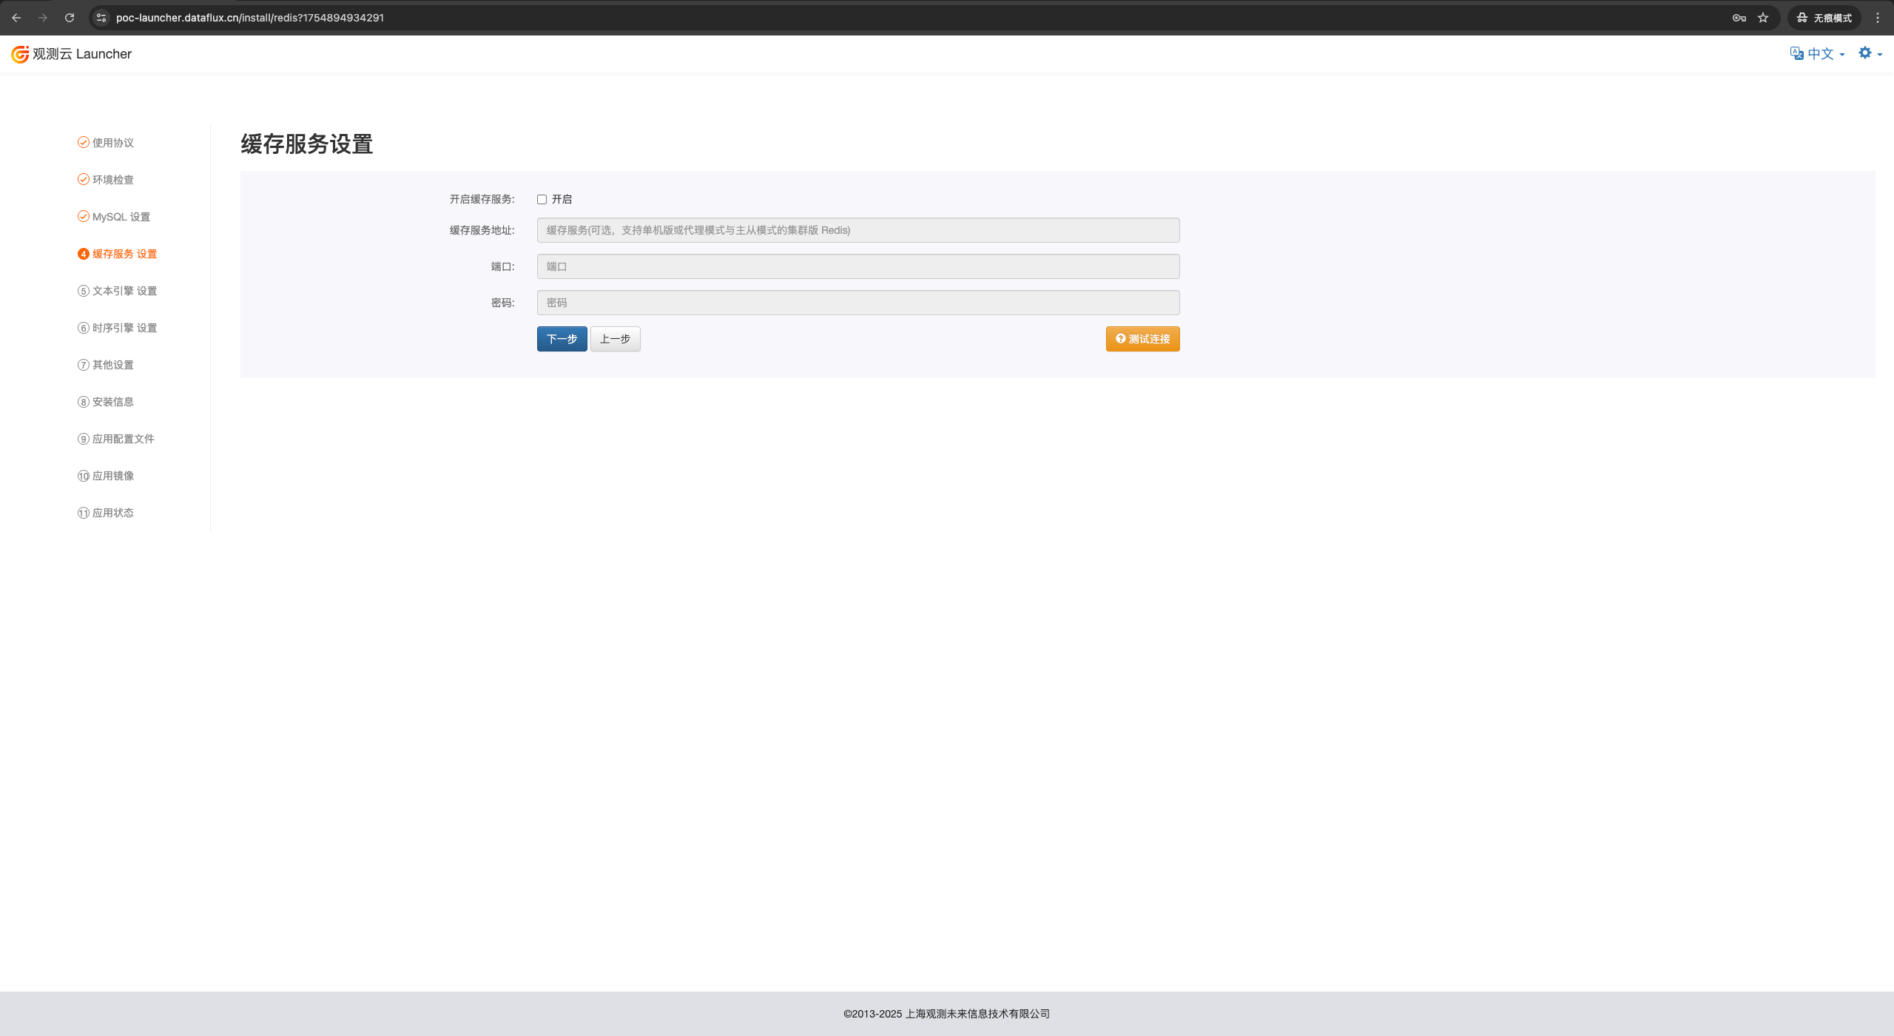Click the 观测云 Launcher logo
Screen dimensions: 1894x1036
(x=71, y=53)
